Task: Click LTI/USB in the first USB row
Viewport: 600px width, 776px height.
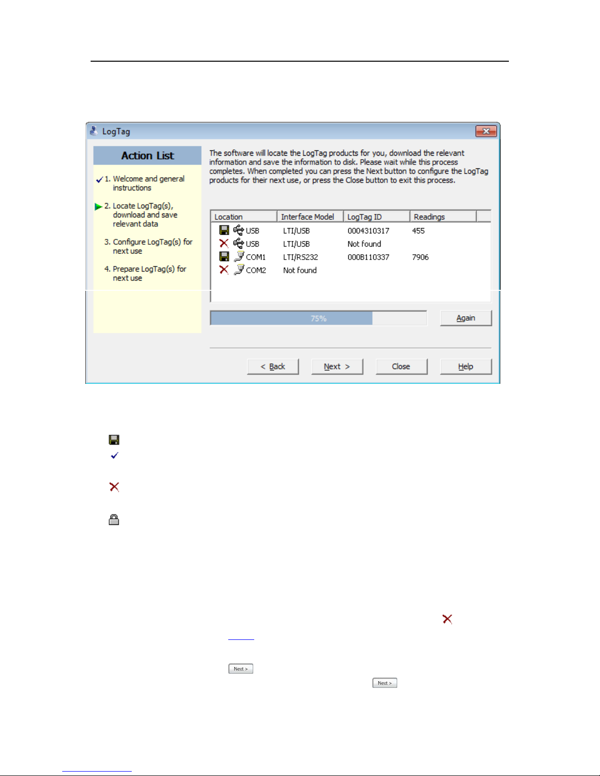Action: point(296,231)
